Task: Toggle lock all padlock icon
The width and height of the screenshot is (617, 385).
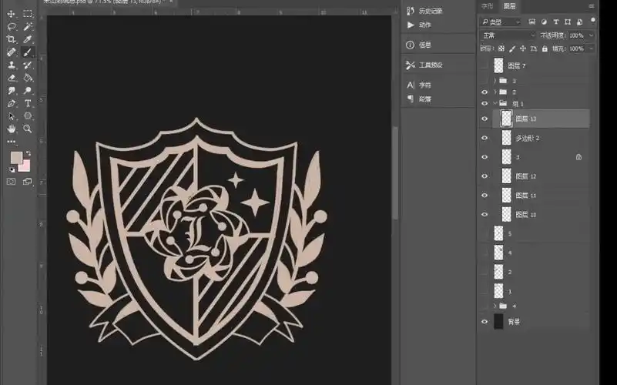Action: (545, 49)
